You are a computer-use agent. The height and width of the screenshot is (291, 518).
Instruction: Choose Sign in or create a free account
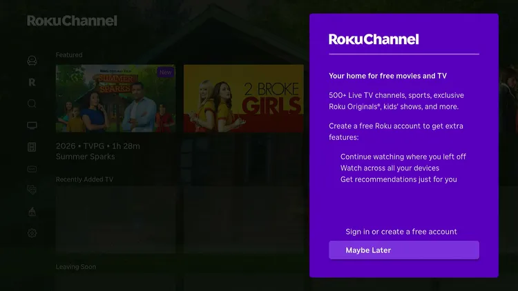[401, 232]
